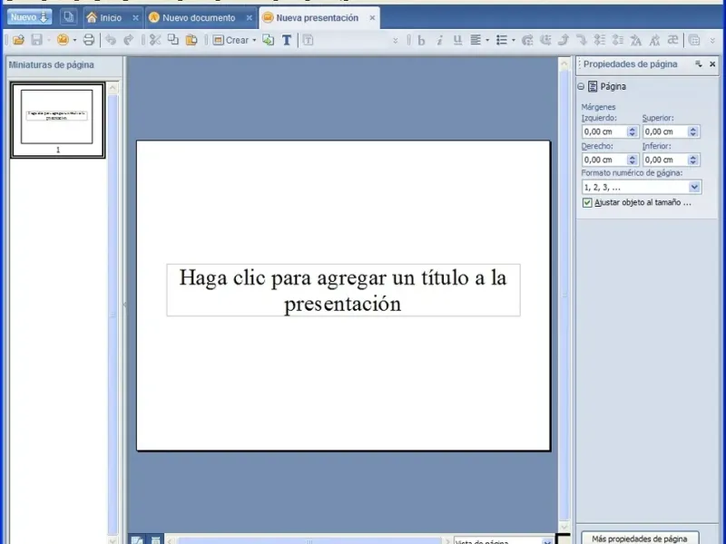Click the Izquierdo margin spinner arrows
The height and width of the screenshot is (544, 726).
(633, 131)
